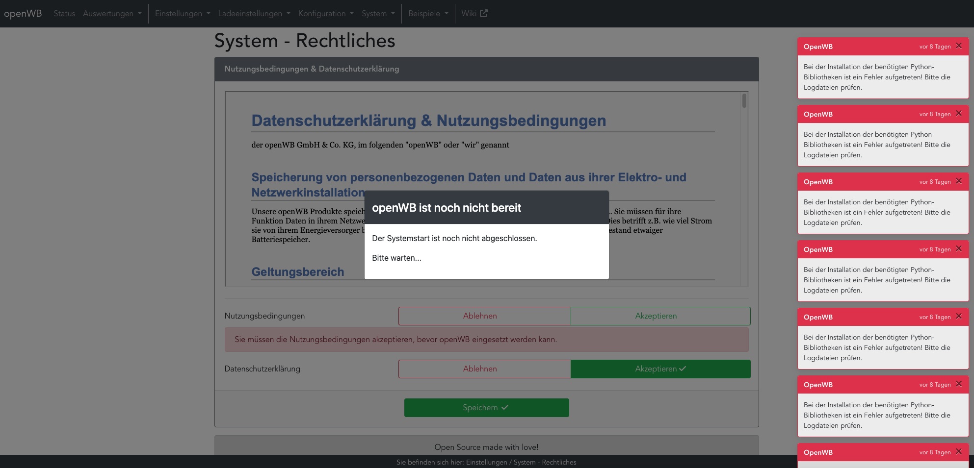Toggle Akzeptieren for Datenschutzerklärung
Screen dimensions: 974x468
click(660, 369)
